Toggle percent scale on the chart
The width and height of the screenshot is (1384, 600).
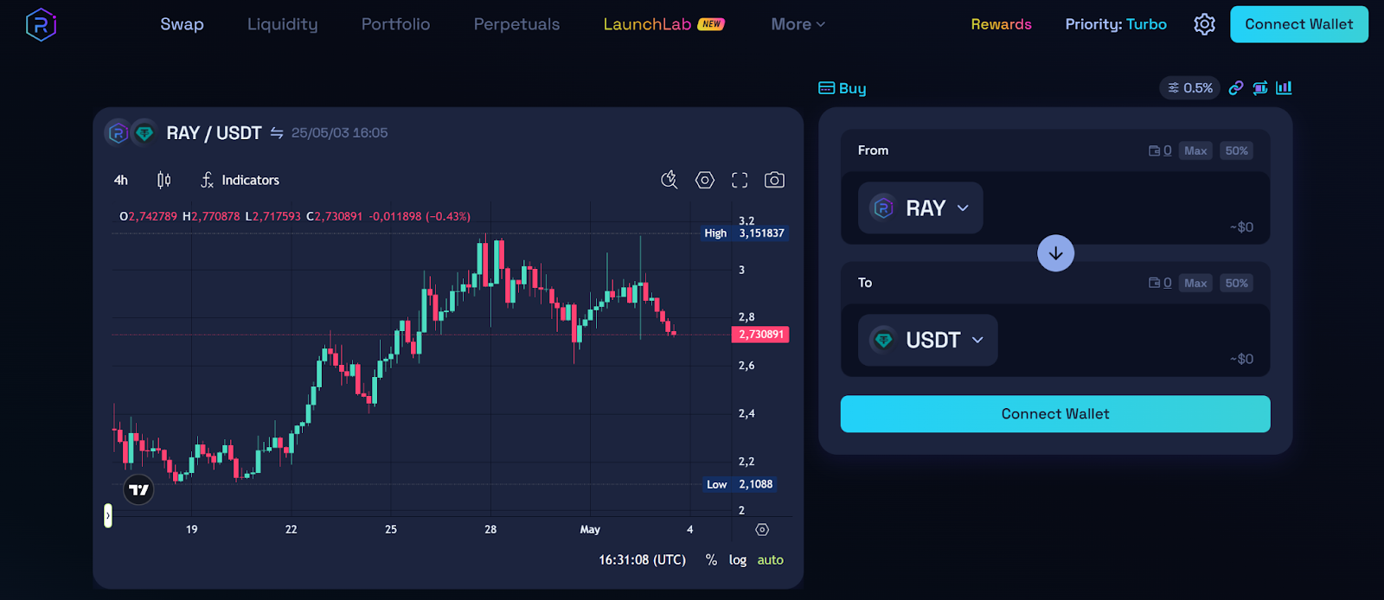(711, 559)
